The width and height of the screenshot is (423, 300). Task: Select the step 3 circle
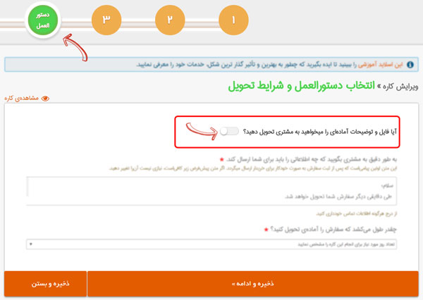106,20
